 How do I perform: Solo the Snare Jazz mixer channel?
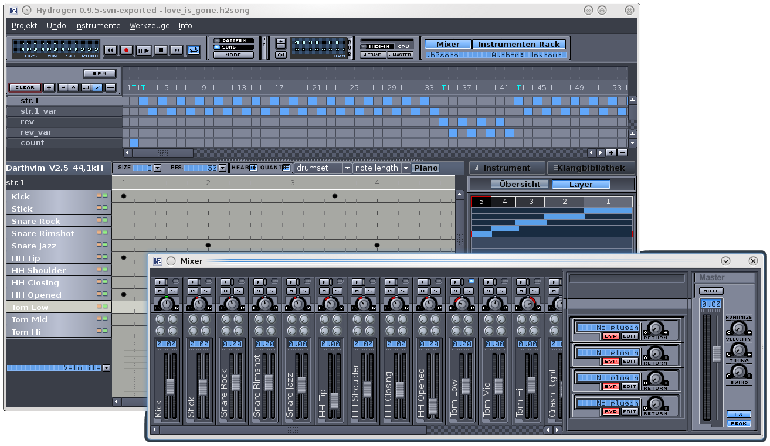(304, 290)
